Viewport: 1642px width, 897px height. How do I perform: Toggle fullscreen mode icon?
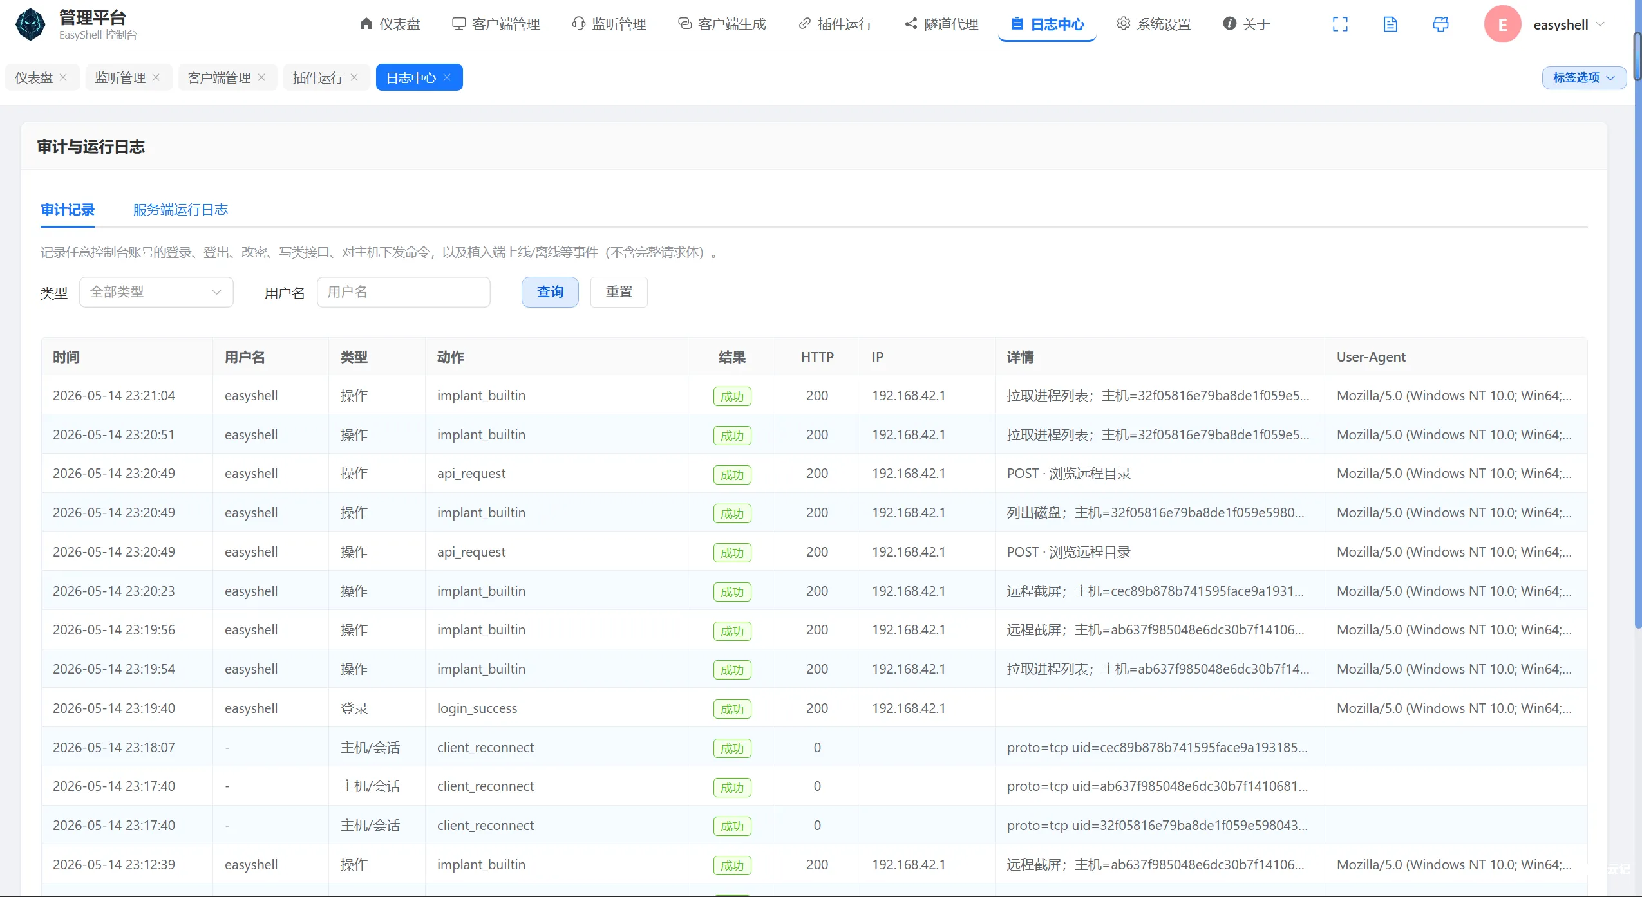click(1340, 24)
